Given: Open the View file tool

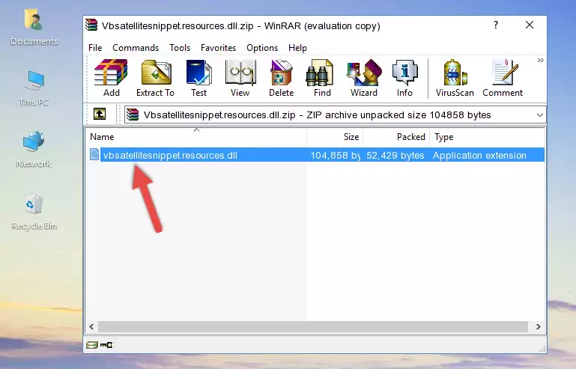Looking at the screenshot, I should tap(240, 78).
